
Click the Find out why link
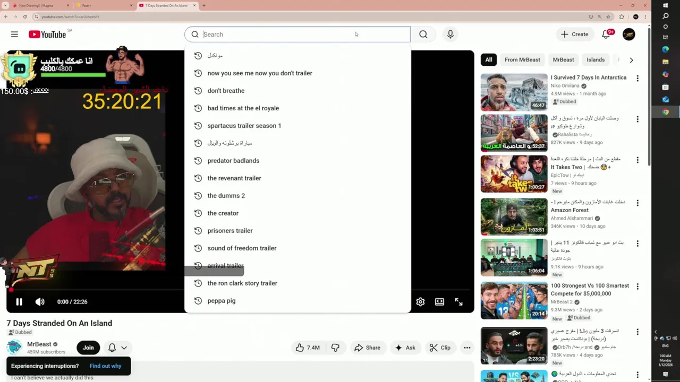point(105,366)
